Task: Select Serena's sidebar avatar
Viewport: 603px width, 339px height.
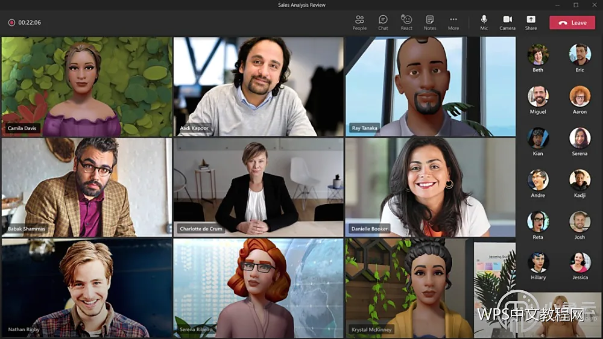Action: (579, 138)
